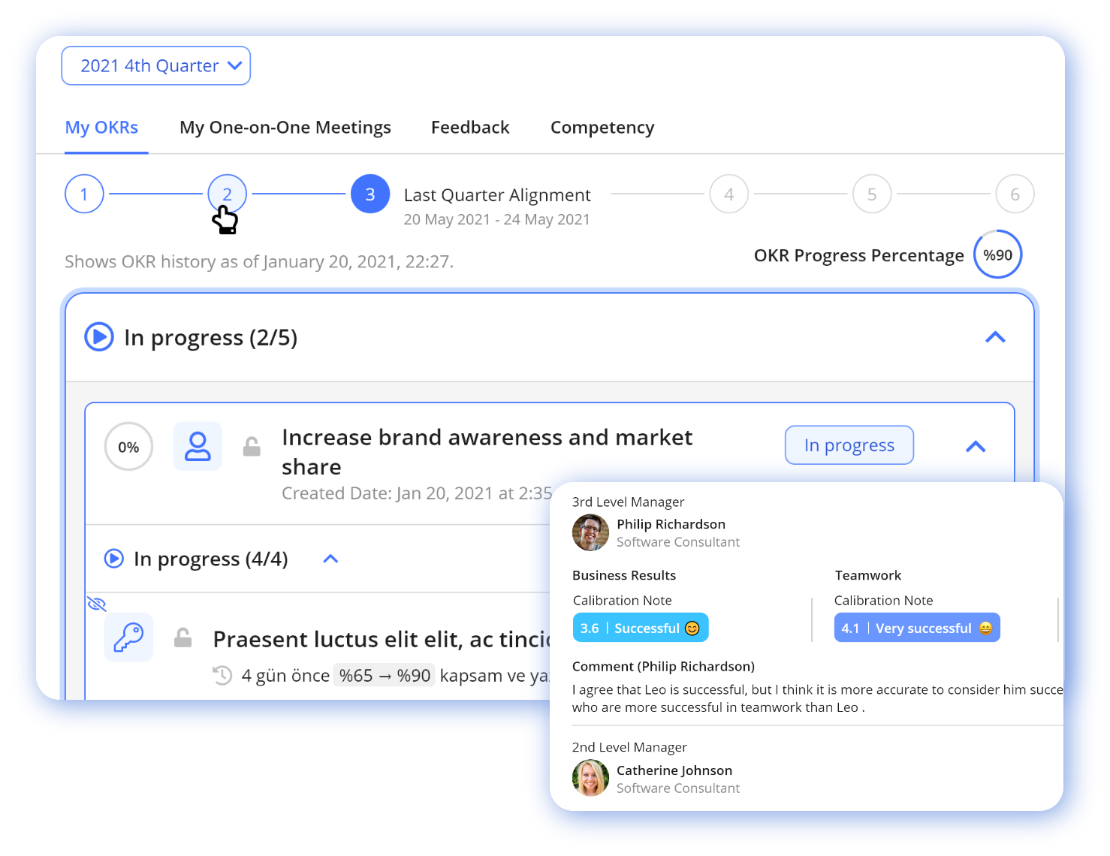The height and width of the screenshot is (856, 1110).
Task: Click the play icon next to In progress (4/4)
Action: pyautogui.click(x=113, y=559)
